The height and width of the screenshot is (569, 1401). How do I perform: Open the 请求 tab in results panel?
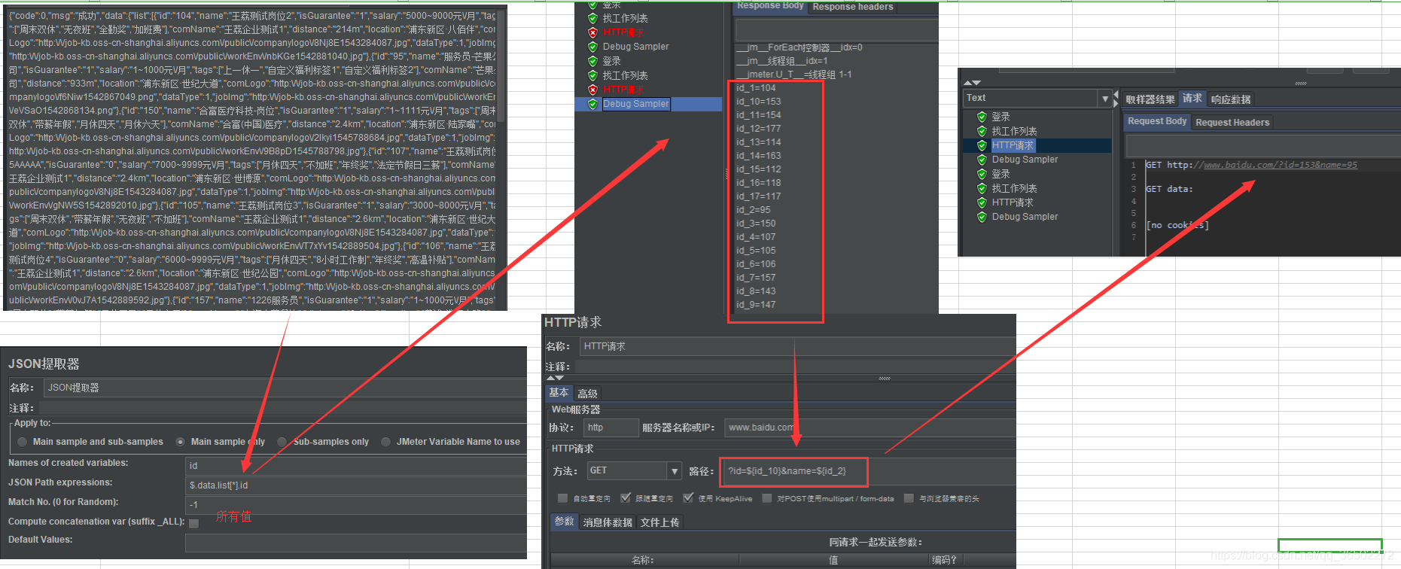pyautogui.click(x=1192, y=99)
